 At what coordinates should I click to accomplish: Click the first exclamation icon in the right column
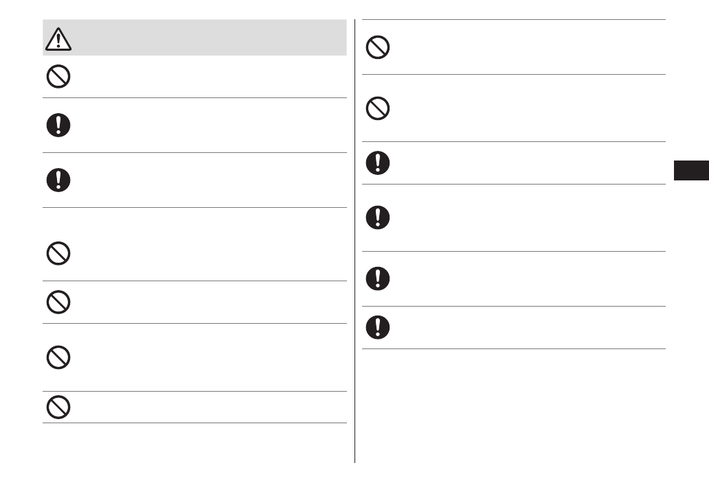378,163
